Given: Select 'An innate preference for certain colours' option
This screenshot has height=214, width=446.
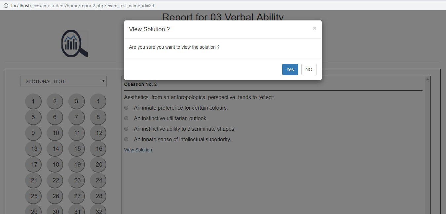Looking at the screenshot, I should pos(126,108).
